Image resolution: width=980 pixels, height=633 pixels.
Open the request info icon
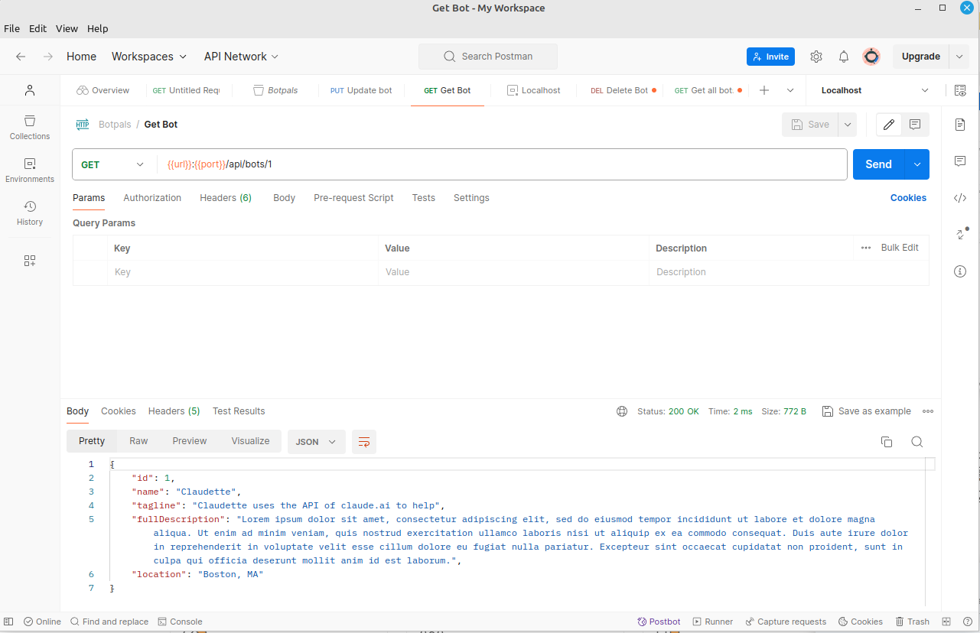[x=960, y=271]
